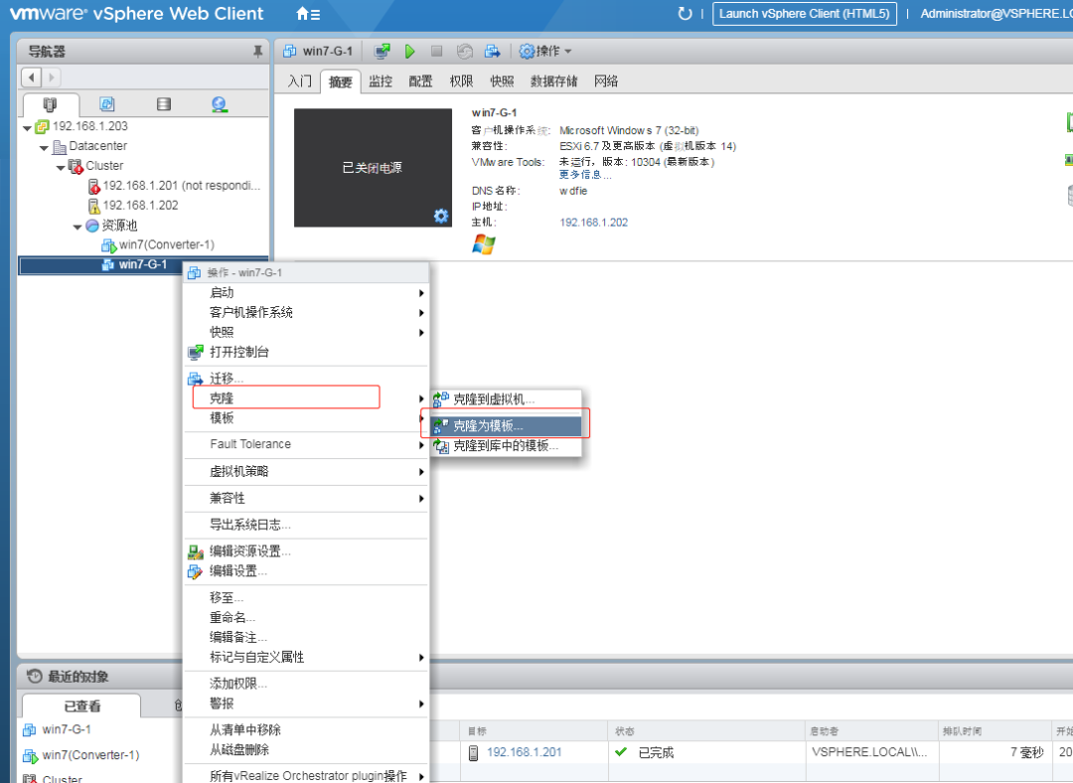Click the 更多信息 link

585,174
